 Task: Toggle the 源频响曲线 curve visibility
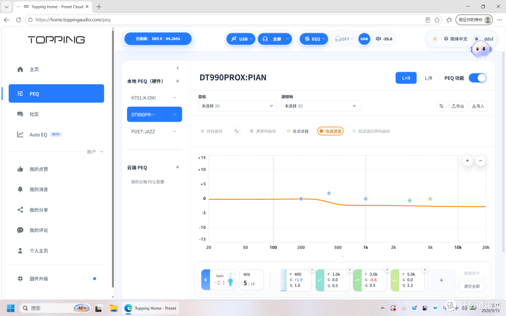(263, 131)
